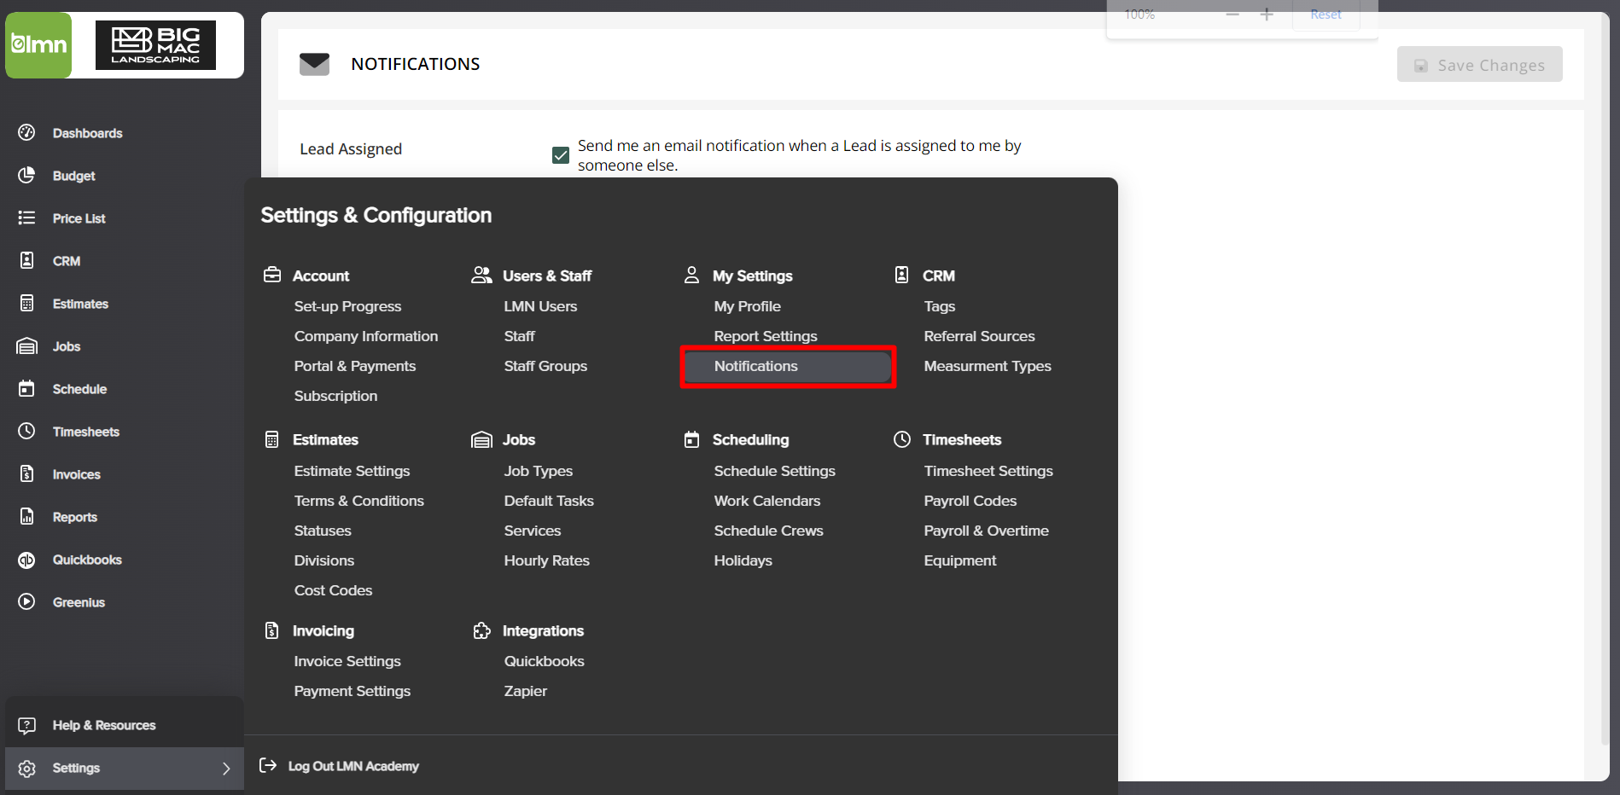Click the zoom plus button
The image size is (1620, 795).
(x=1267, y=15)
